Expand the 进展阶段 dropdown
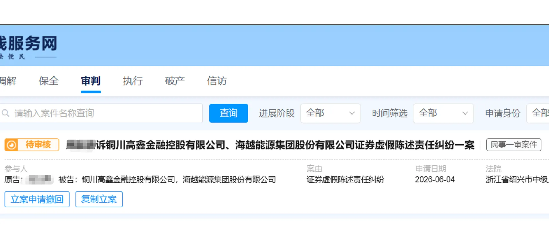 click(x=330, y=113)
